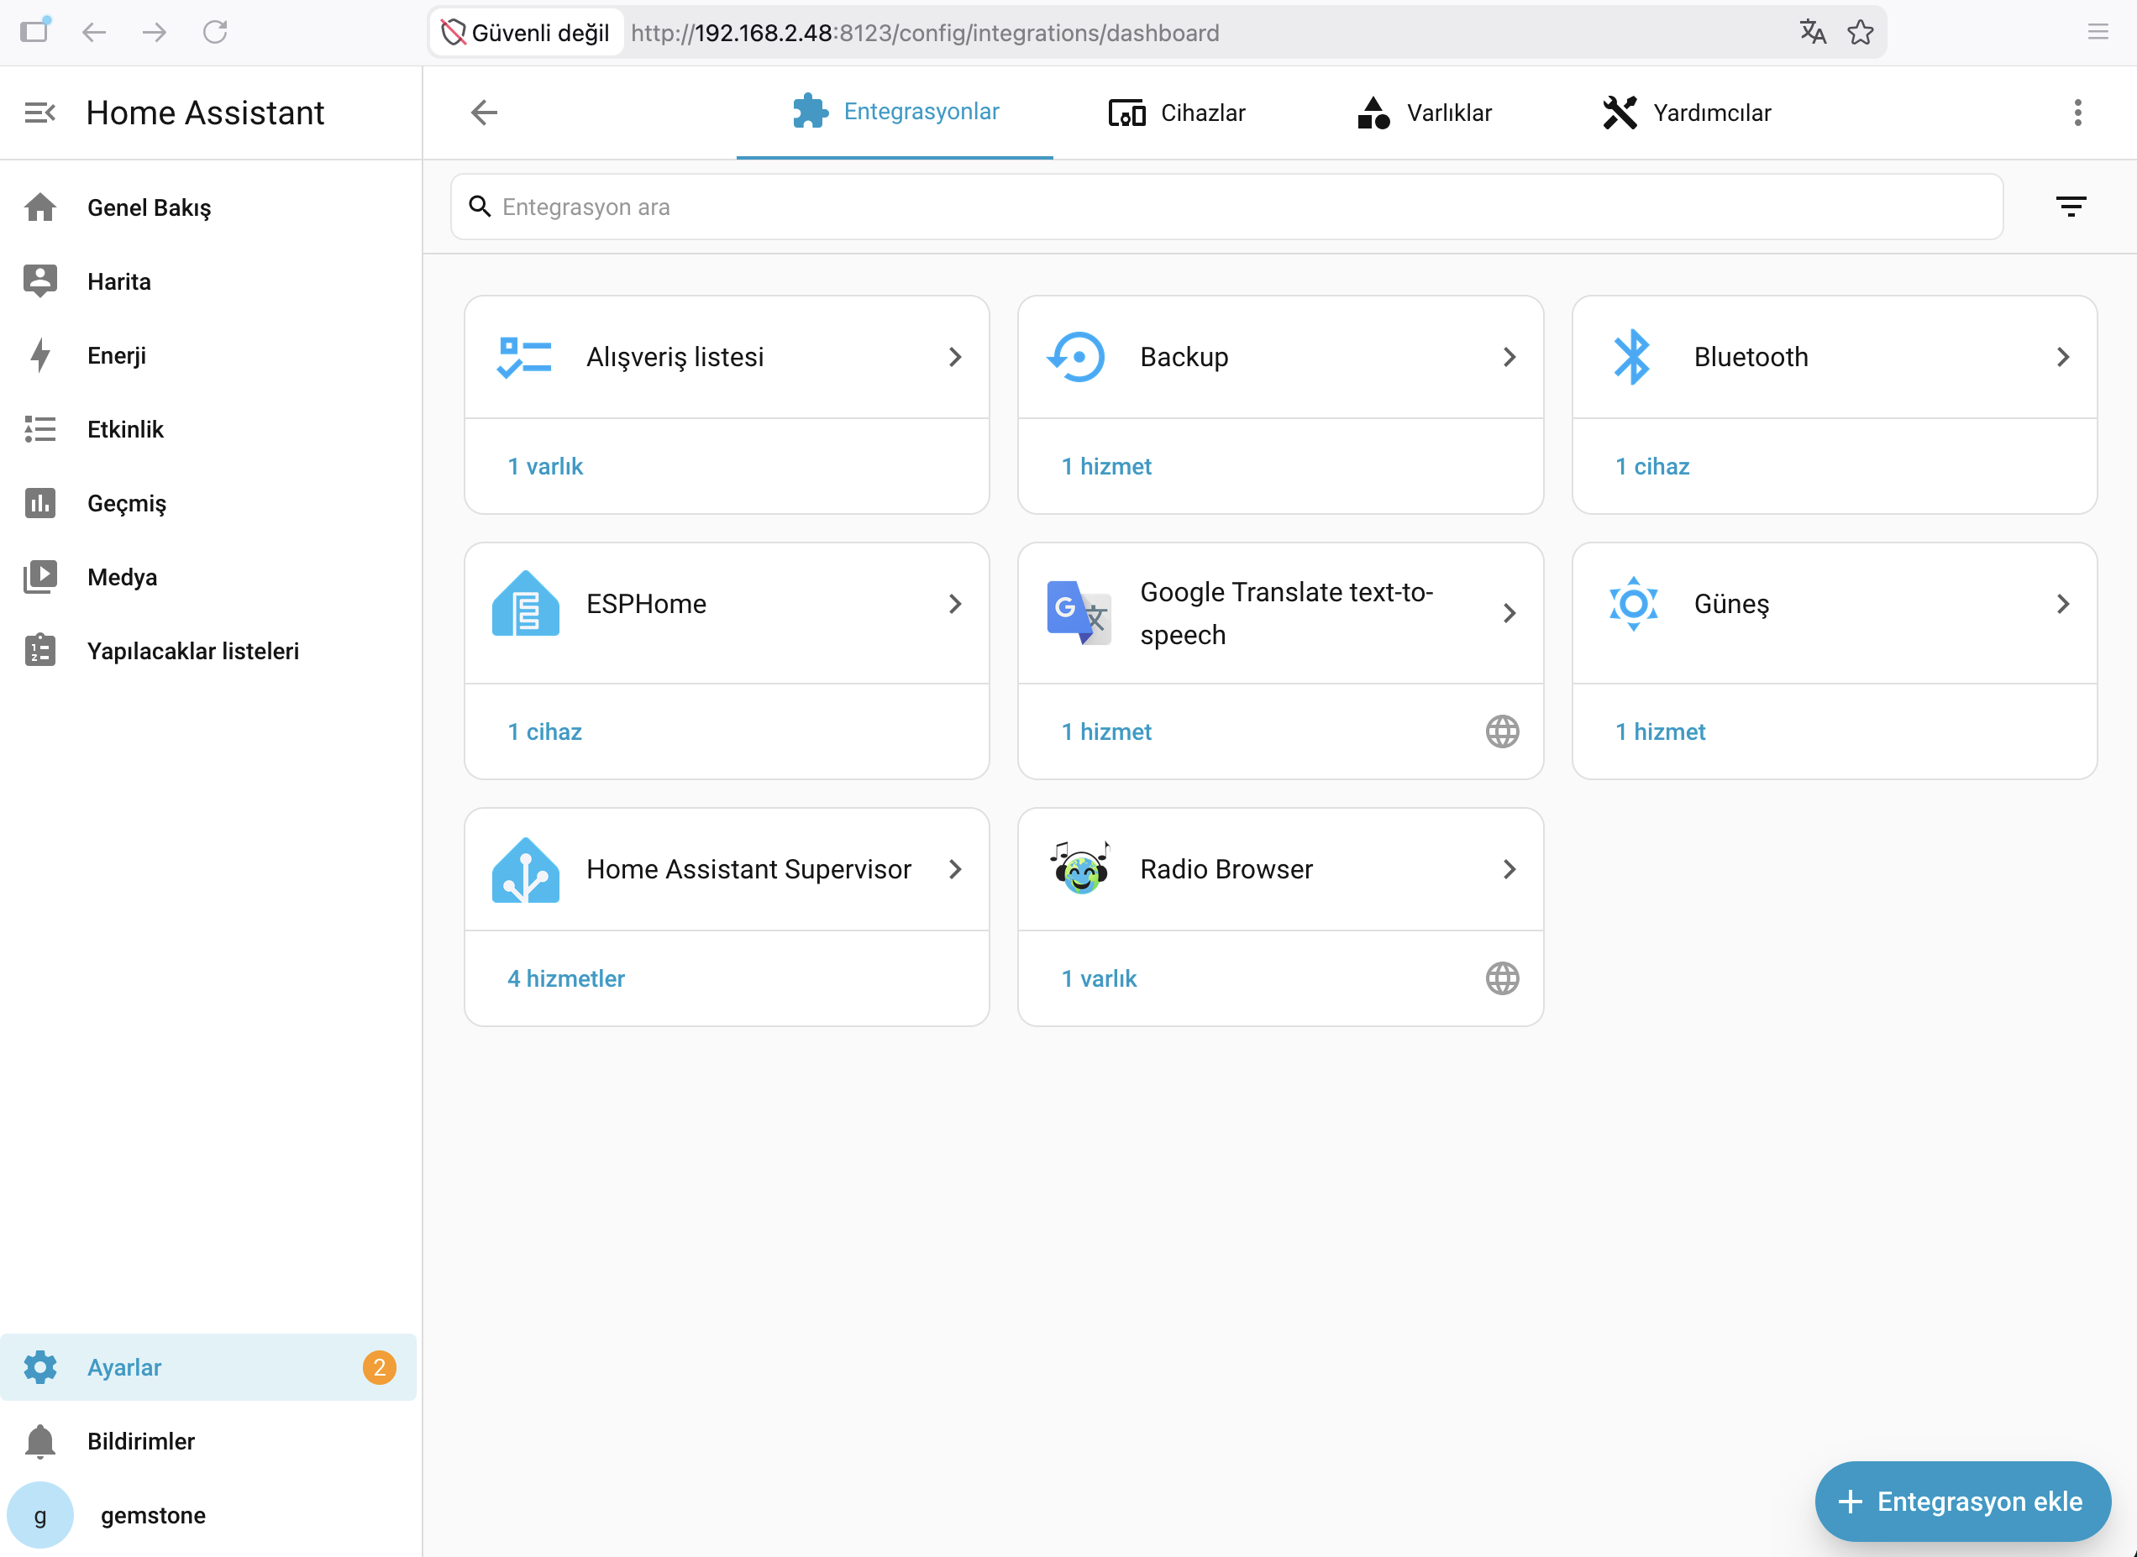Open the 1 hizmet link under Güneş
The height and width of the screenshot is (1557, 2137).
click(1660, 731)
